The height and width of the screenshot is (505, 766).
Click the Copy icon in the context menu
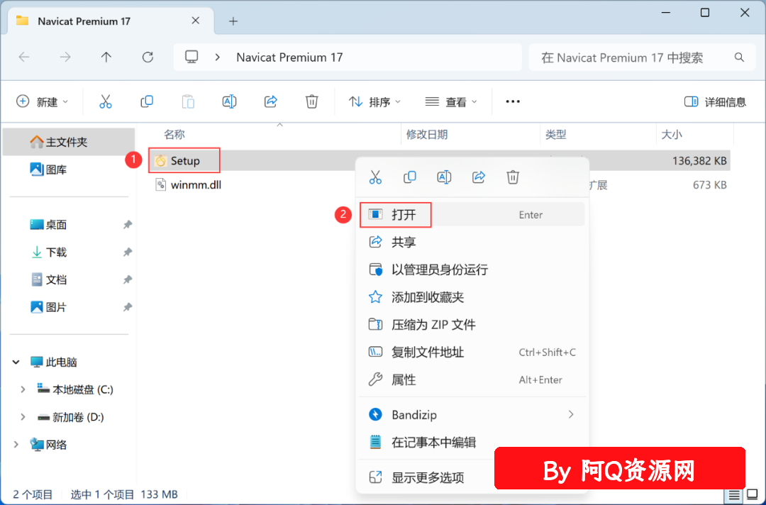pyautogui.click(x=409, y=177)
